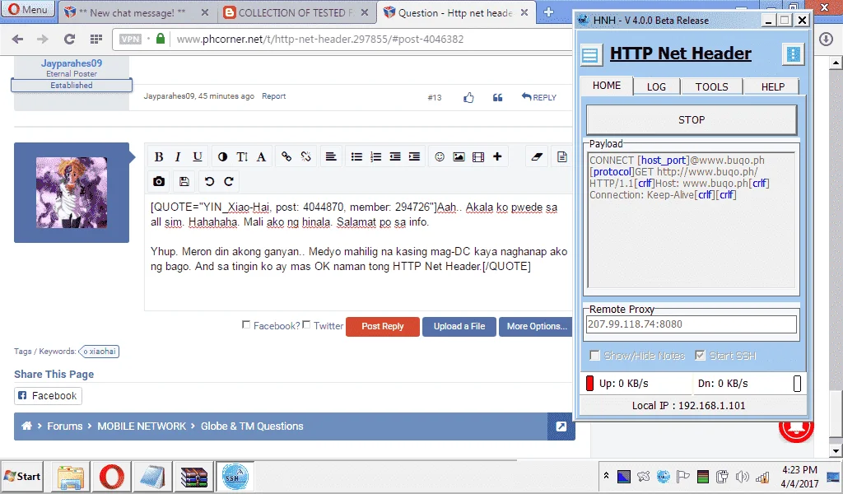The width and height of the screenshot is (843, 494).
Task: Outdent text in the editor
Action: coord(395,157)
